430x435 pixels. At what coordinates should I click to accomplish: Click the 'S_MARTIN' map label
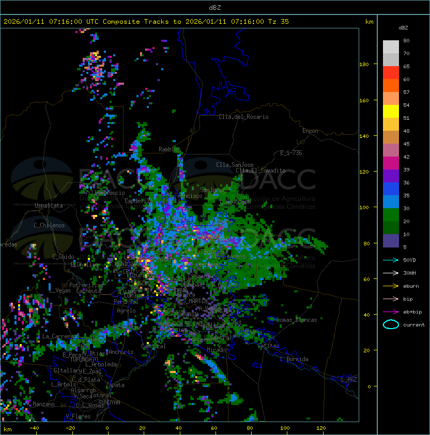point(195,301)
